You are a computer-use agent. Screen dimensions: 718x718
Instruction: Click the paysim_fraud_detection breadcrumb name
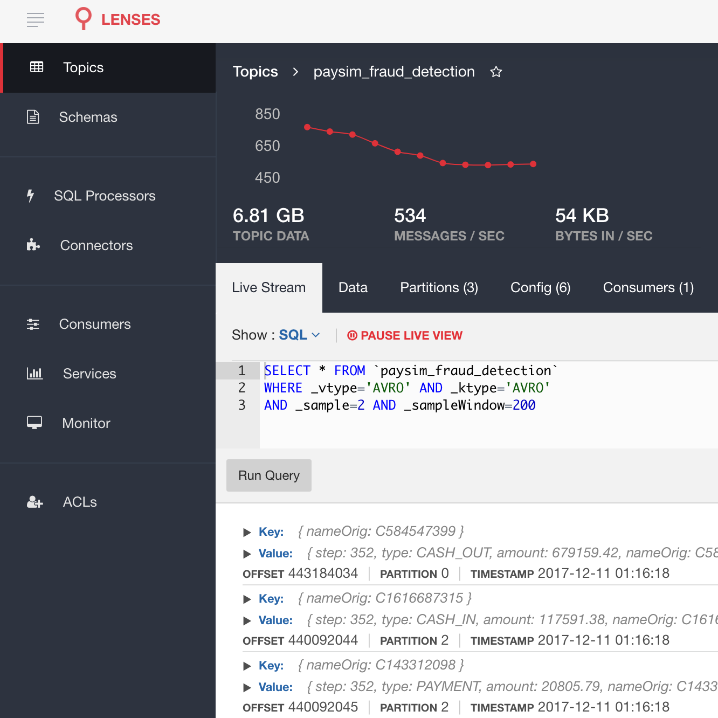(394, 72)
